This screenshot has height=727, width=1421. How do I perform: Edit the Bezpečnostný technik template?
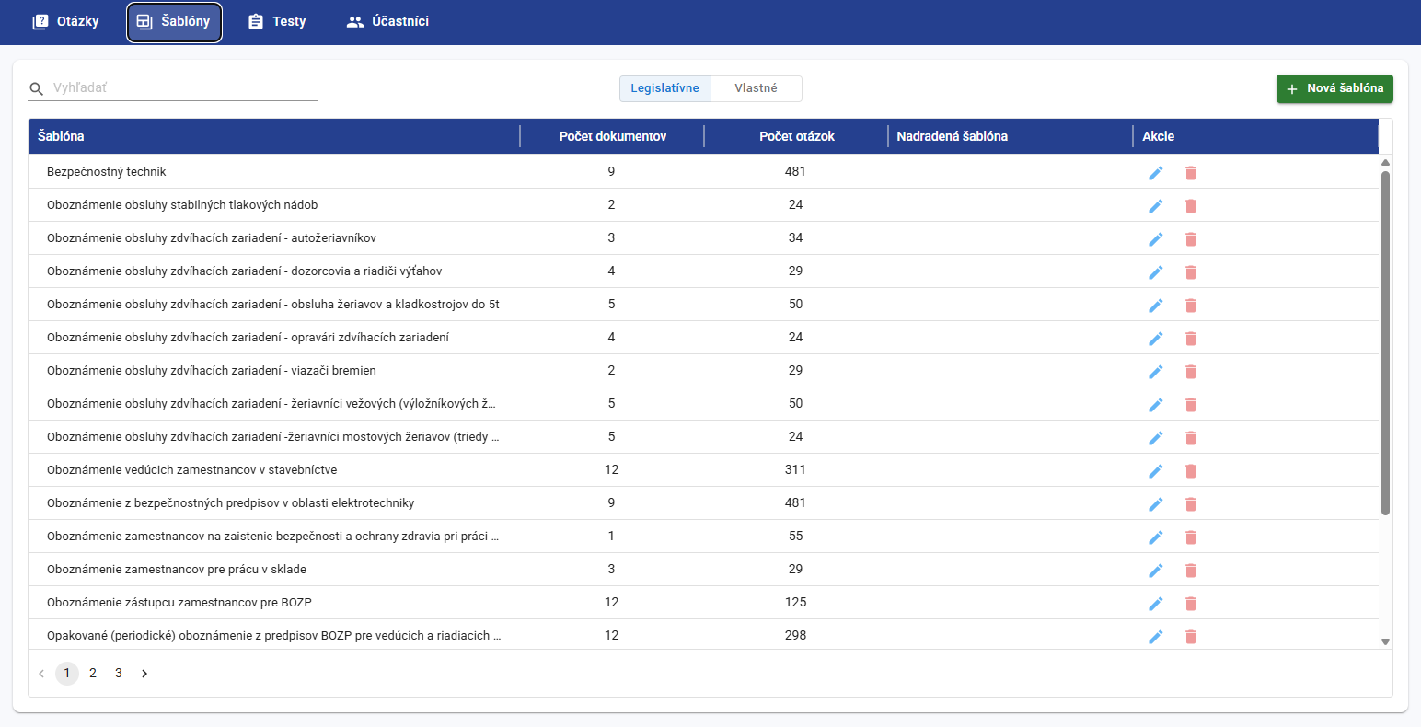pos(1156,173)
